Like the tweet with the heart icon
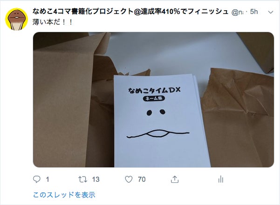 [129, 179]
